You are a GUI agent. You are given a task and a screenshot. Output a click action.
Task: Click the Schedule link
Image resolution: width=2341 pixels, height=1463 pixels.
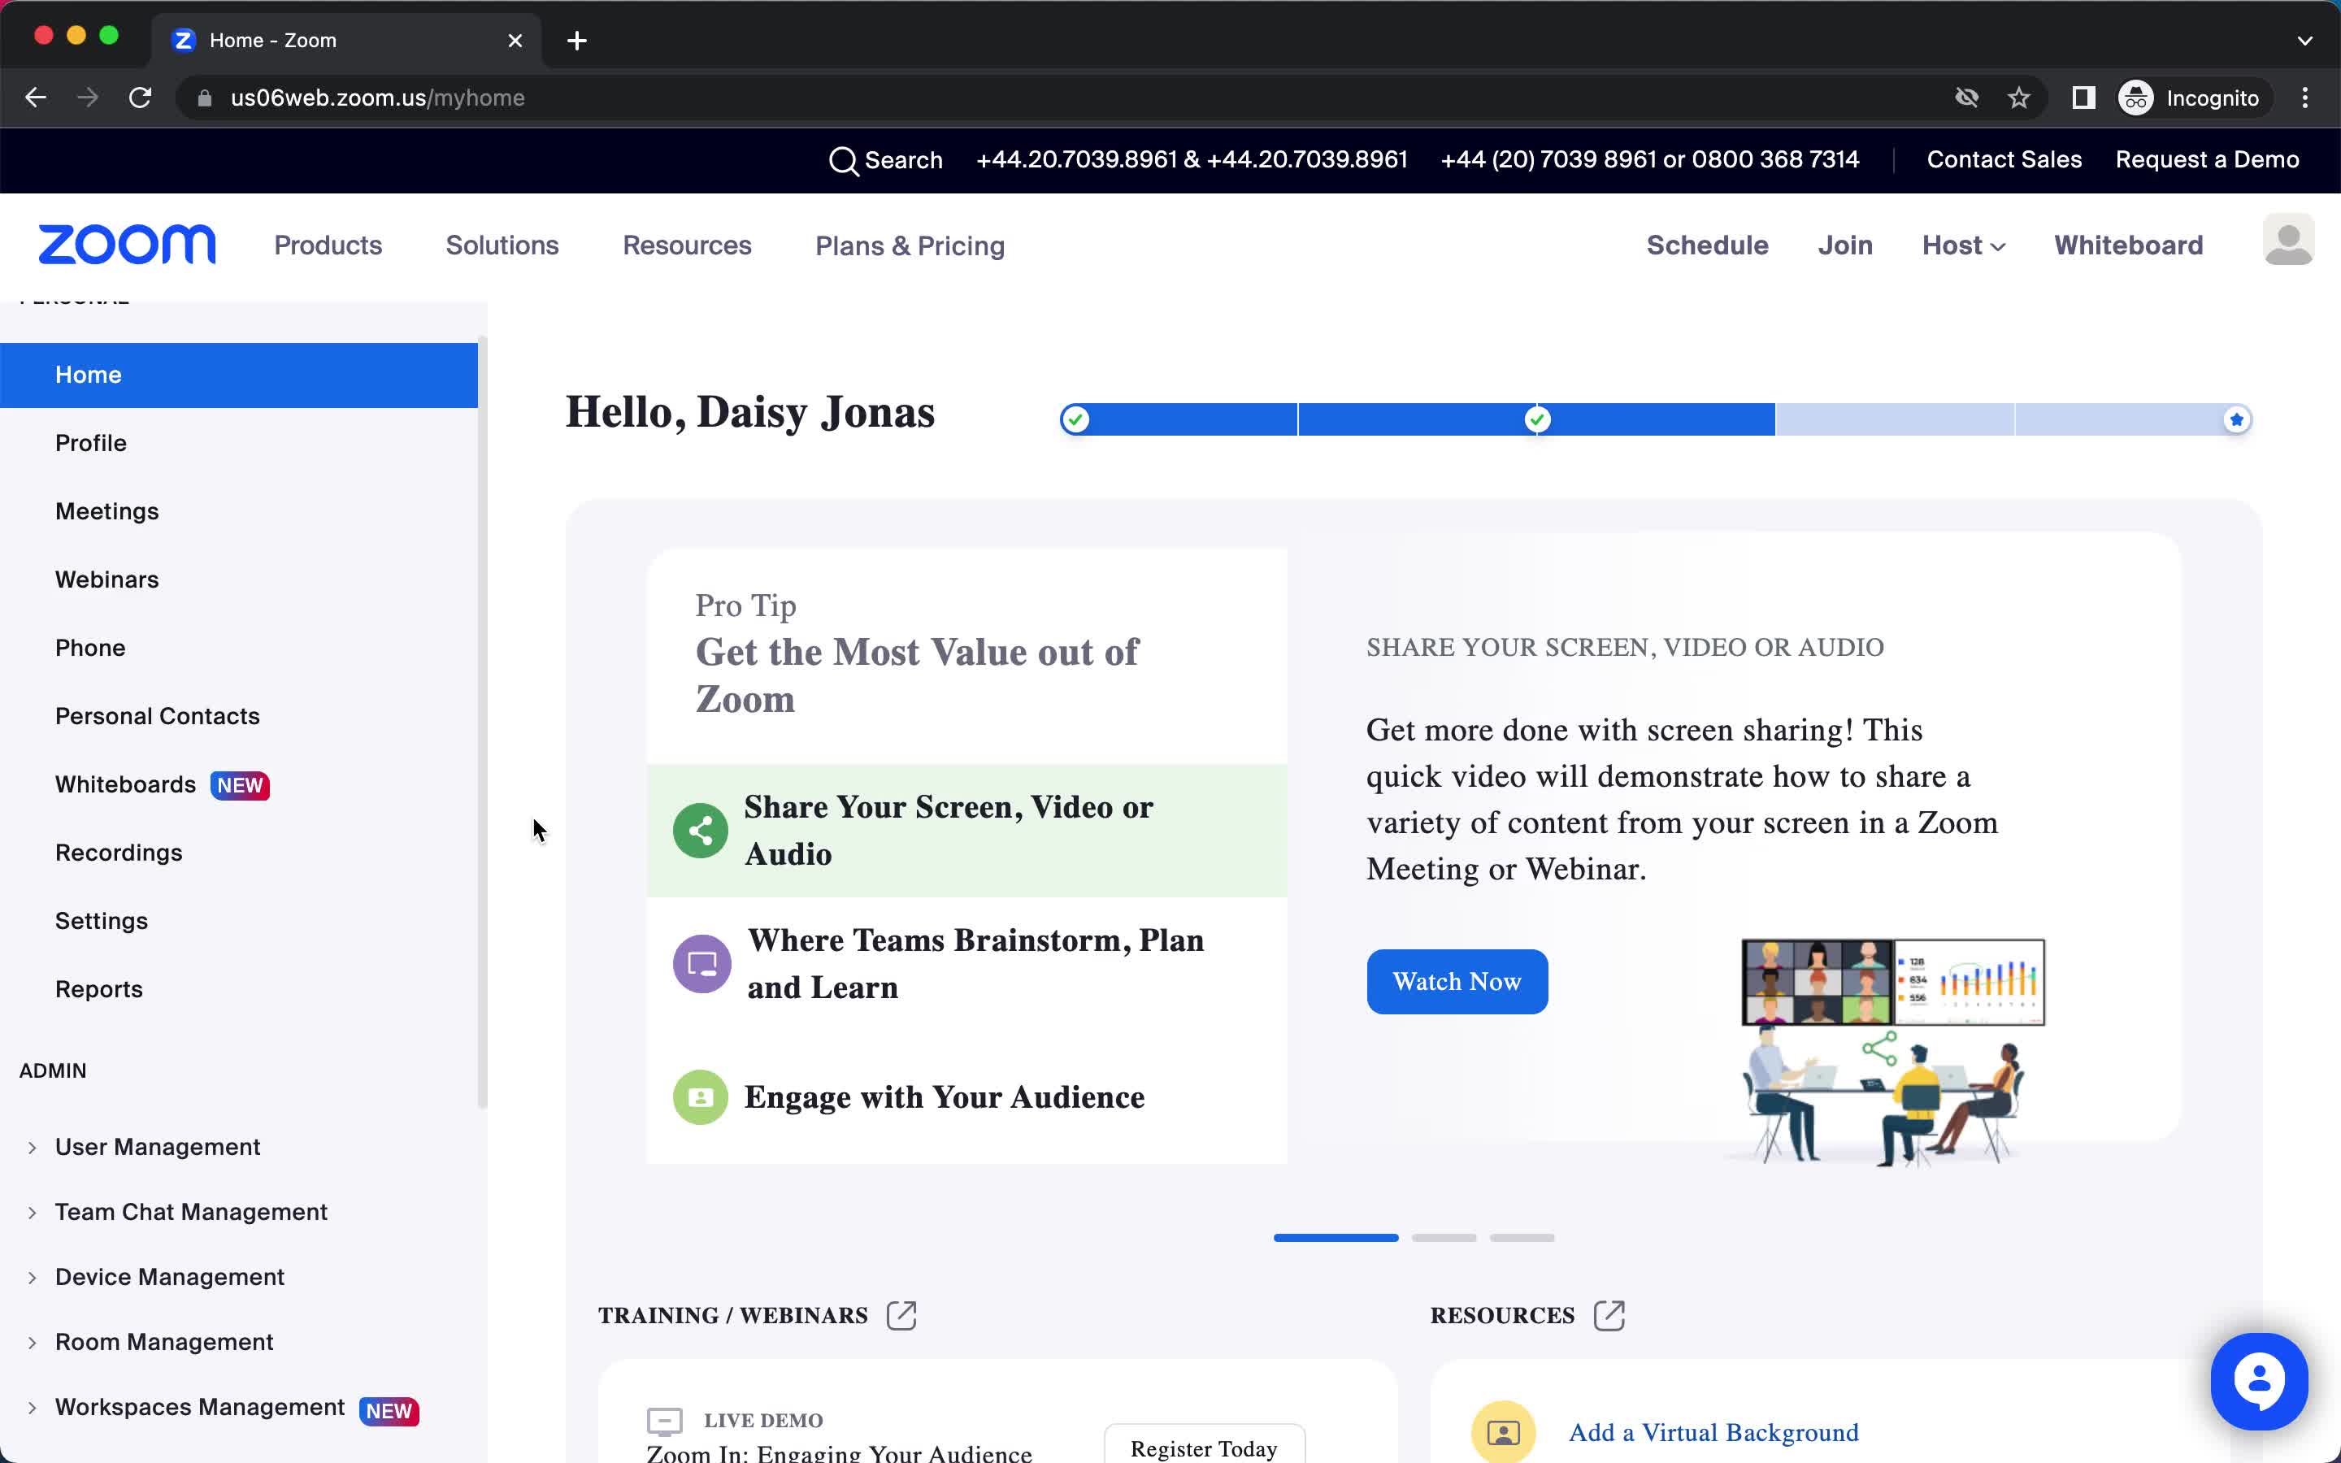[x=1707, y=245]
